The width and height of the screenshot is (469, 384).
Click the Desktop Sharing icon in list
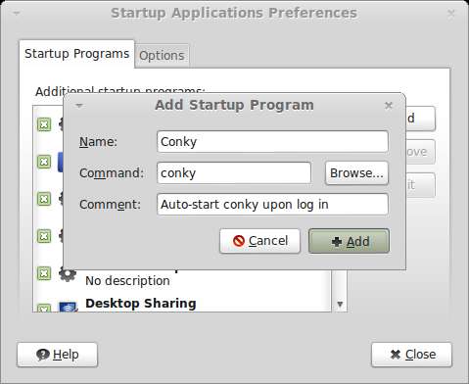[x=69, y=307]
